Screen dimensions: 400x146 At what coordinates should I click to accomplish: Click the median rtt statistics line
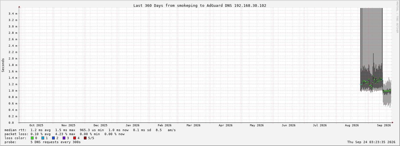click(90, 130)
